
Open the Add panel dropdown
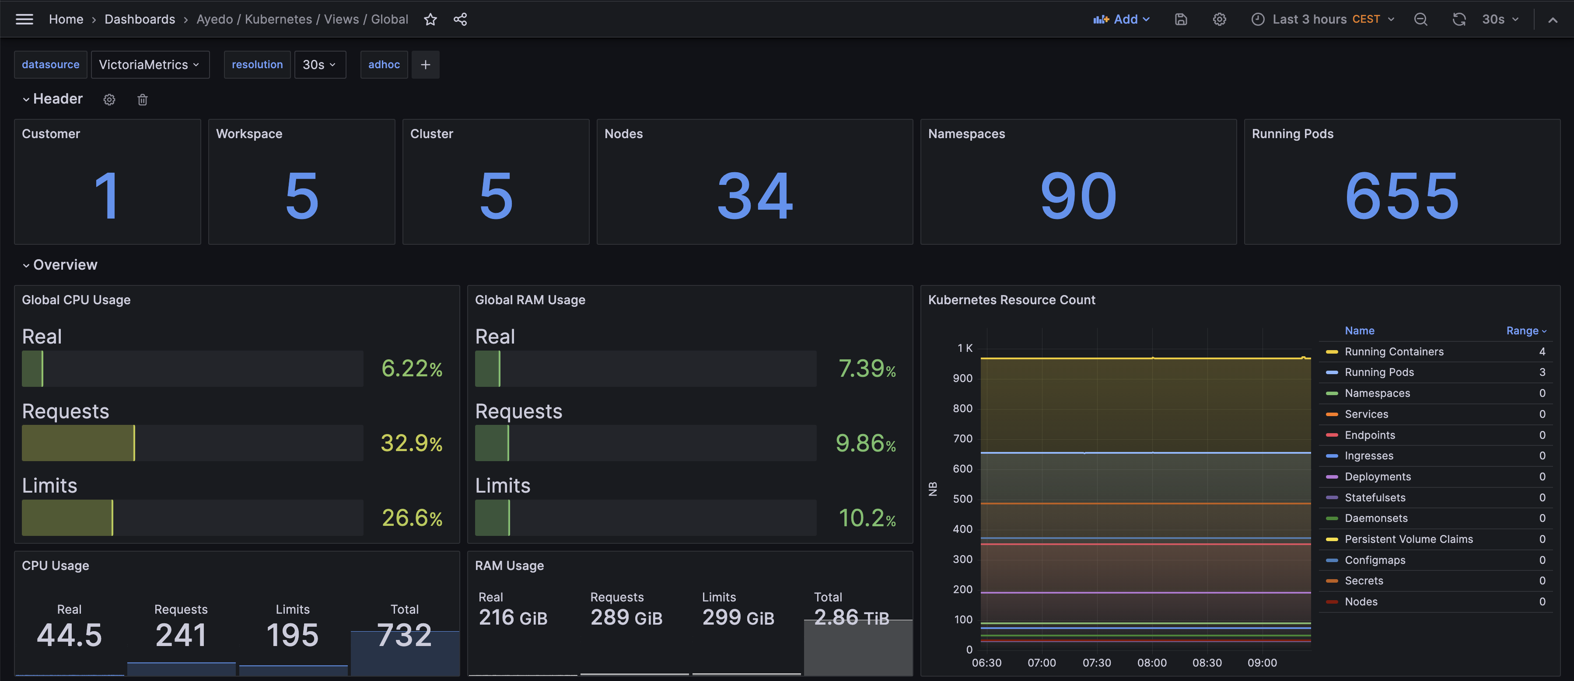pyautogui.click(x=1122, y=19)
